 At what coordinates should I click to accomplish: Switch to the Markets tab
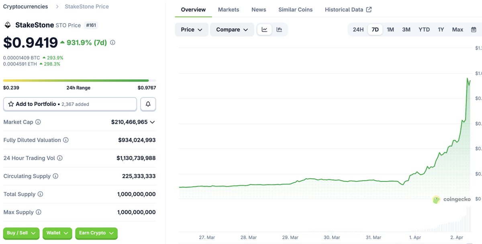pyautogui.click(x=228, y=9)
